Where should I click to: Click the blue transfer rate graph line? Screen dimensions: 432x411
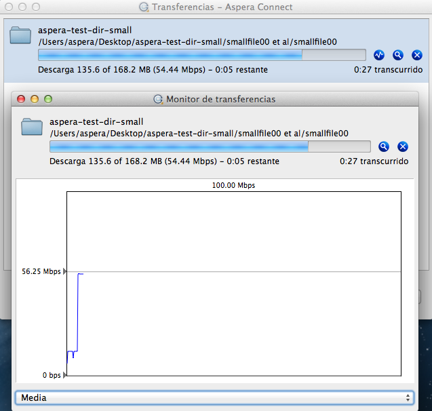(x=78, y=312)
